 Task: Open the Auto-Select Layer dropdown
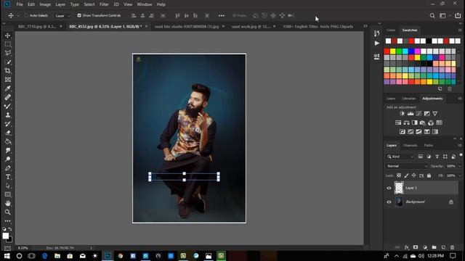click(63, 16)
